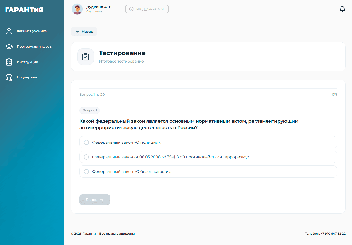Click the 0% progress value
This screenshot has width=352, height=245.
[x=334, y=95]
